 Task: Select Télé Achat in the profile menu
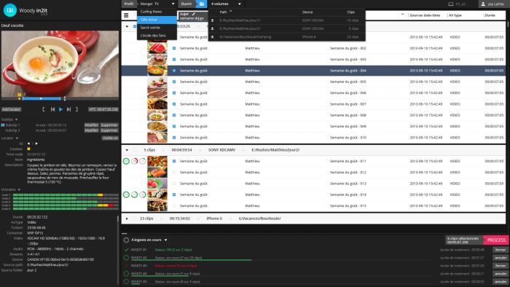tap(157, 20)
